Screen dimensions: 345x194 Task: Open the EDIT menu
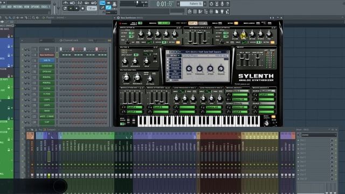[x=4, y=7]
